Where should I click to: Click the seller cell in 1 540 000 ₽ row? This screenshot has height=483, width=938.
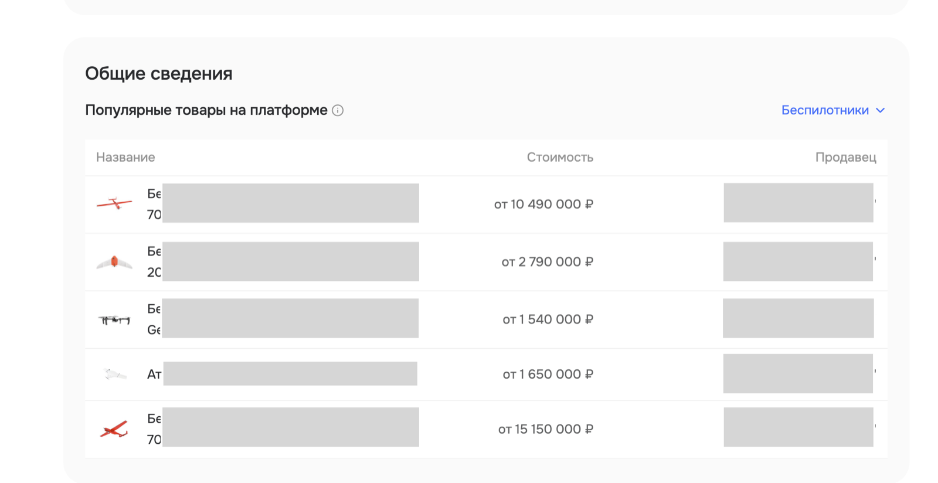coord(798,318)
